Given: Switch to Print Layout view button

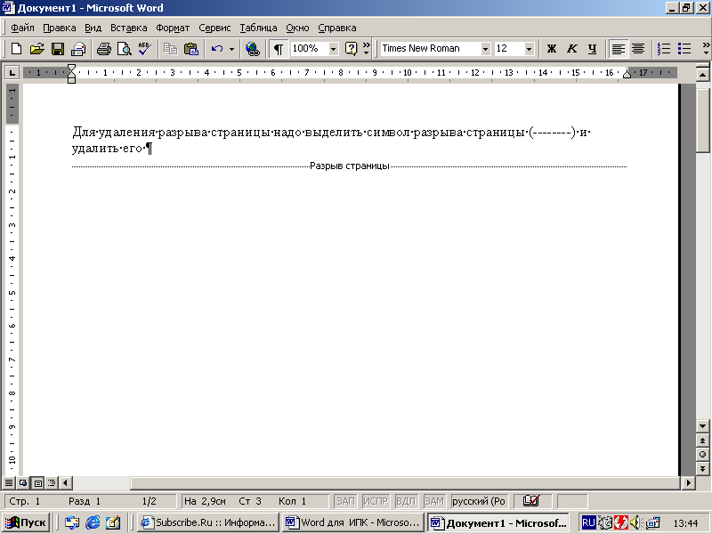Looking at the screenshot, I should point(37,482).
